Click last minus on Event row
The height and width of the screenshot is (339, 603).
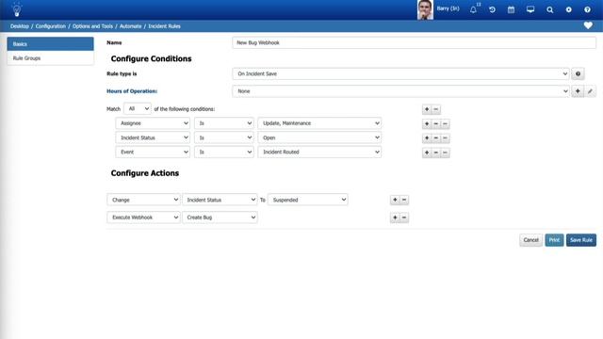pyautogui.click(x=445, y=153)
